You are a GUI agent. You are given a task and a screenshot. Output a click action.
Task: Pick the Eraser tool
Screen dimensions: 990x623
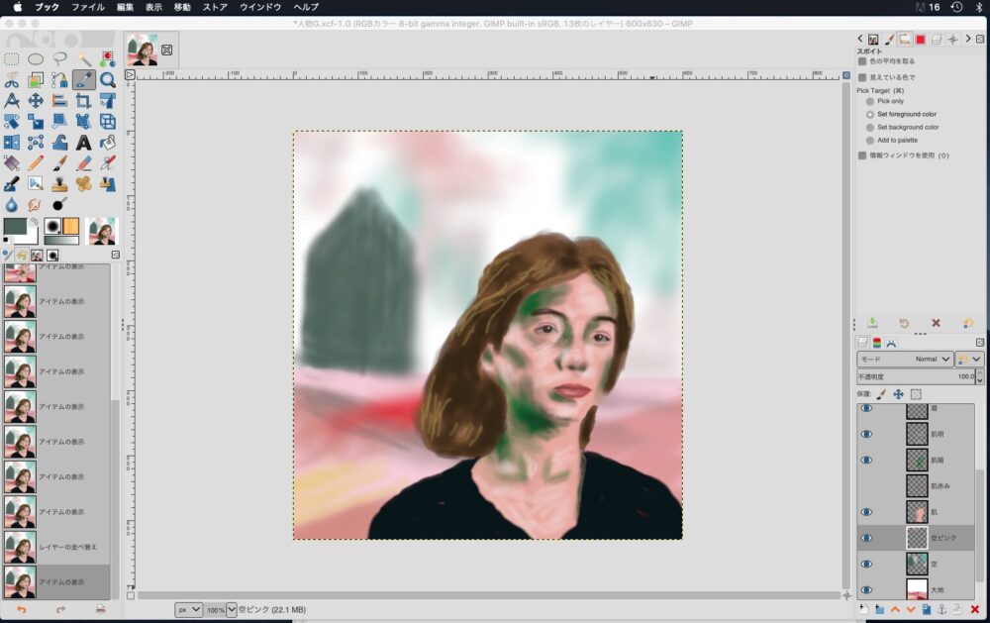[x=83, y=162]
